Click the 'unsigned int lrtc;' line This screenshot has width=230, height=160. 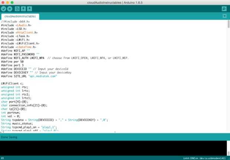pos(16,91)
